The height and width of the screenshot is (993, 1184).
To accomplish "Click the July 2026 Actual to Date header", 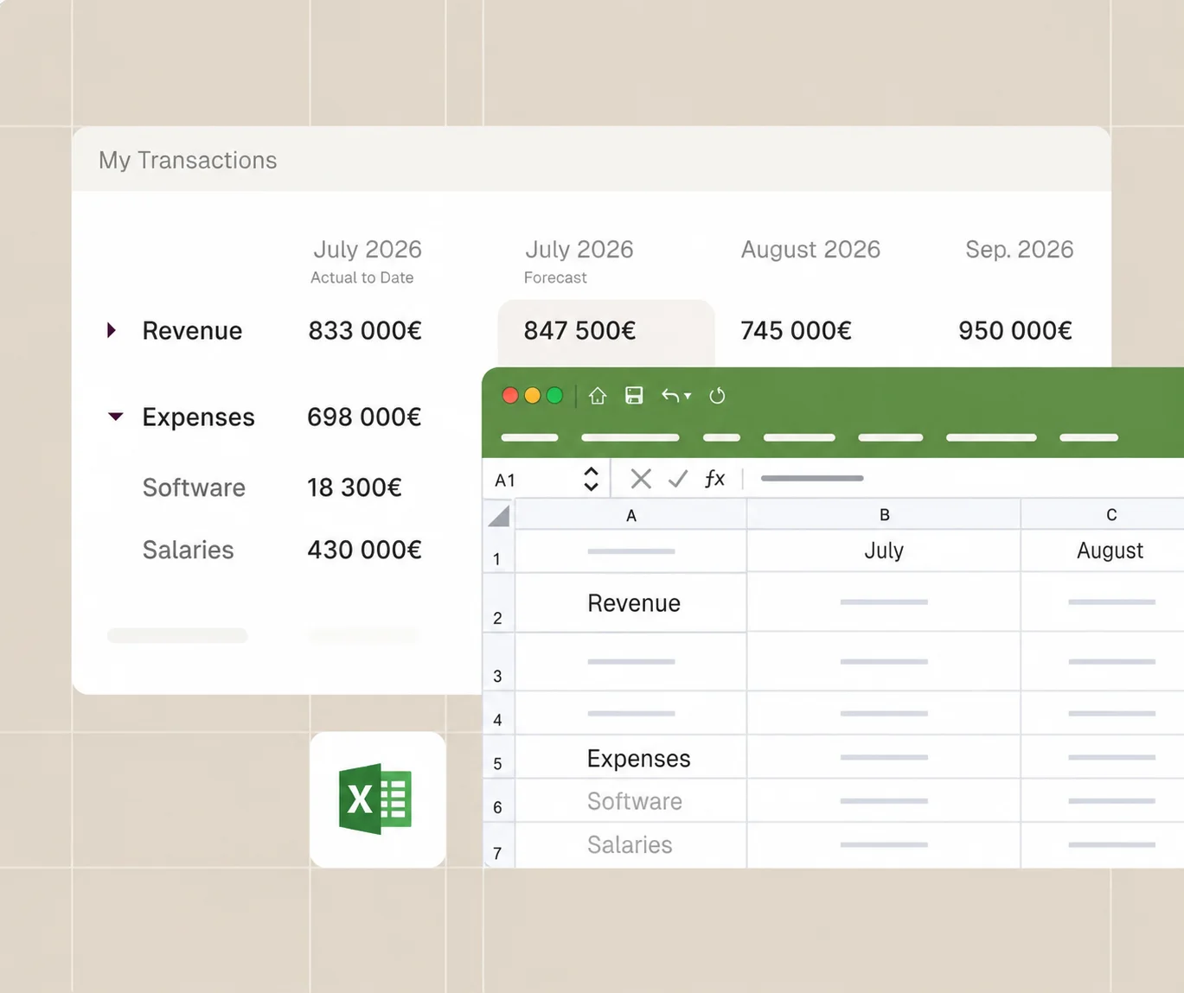I will point(367,261).
